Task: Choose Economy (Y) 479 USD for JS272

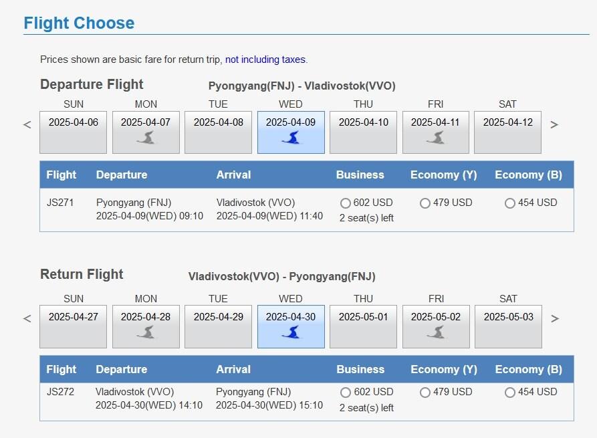Action: [x=425, y=393]
